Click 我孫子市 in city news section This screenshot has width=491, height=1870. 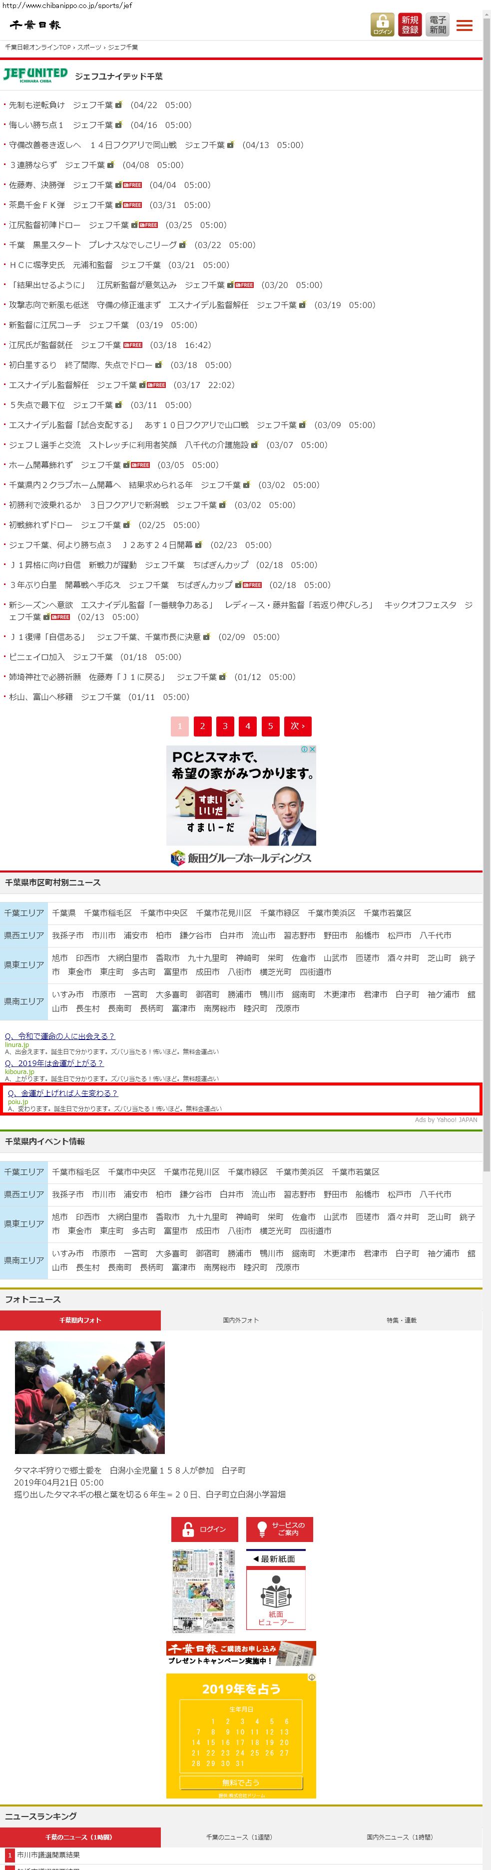[x=67, y=935]
